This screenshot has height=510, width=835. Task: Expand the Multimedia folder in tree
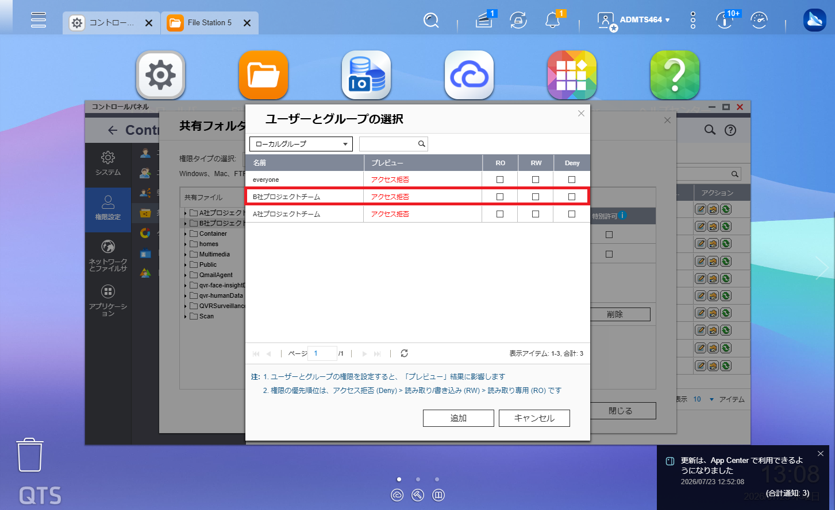click(x=186, y=255)
